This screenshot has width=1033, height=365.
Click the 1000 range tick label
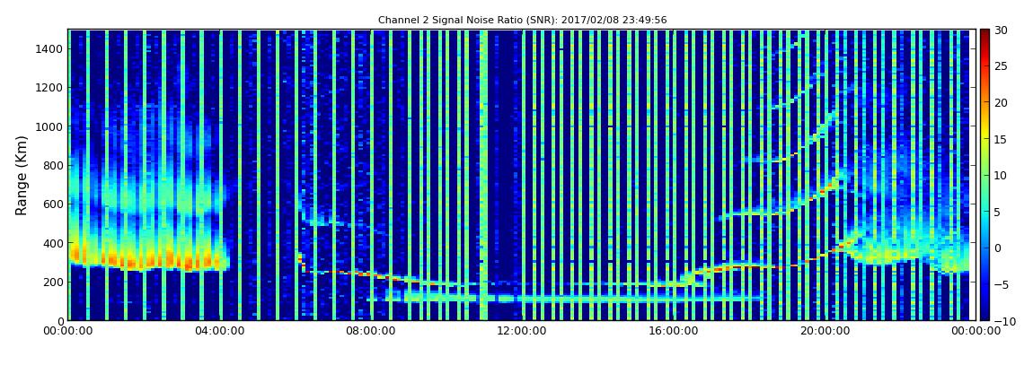click(x=49, y=126)
